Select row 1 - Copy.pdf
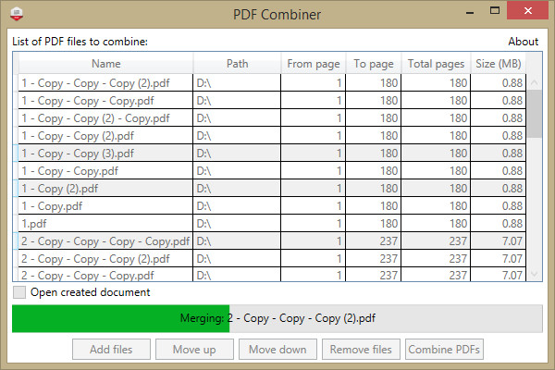The image size is (555, 370). (x=272, y=205)
